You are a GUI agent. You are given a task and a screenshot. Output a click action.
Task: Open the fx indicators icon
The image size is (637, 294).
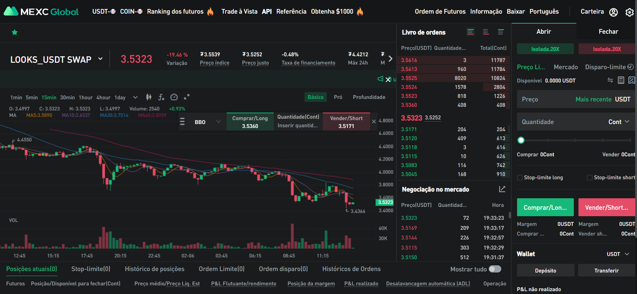click(x=161, y=97)
